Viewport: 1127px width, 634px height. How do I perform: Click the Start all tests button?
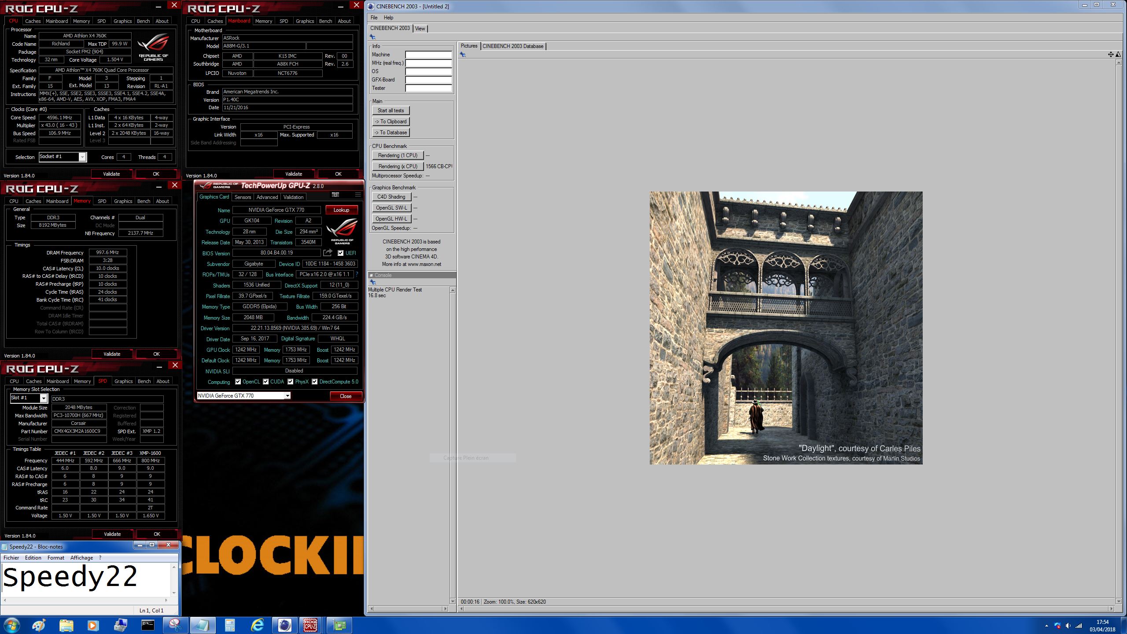(x=390, y=111)
